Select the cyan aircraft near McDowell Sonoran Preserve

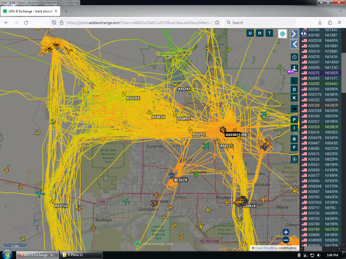pyautogui.click(x=264, y=114)
